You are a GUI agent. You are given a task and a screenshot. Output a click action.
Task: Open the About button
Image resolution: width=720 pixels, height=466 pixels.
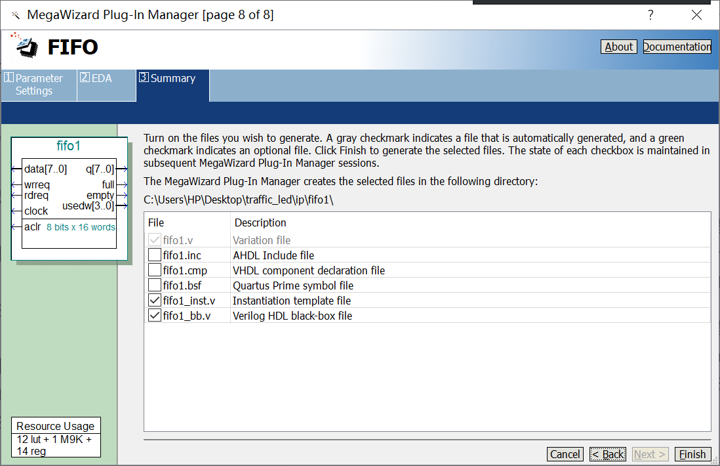click(x=618, y=47)
